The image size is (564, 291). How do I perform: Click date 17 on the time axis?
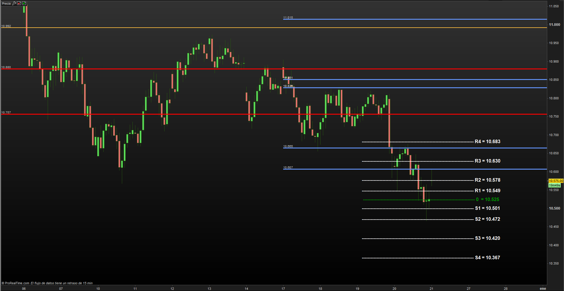pos(283,289)
